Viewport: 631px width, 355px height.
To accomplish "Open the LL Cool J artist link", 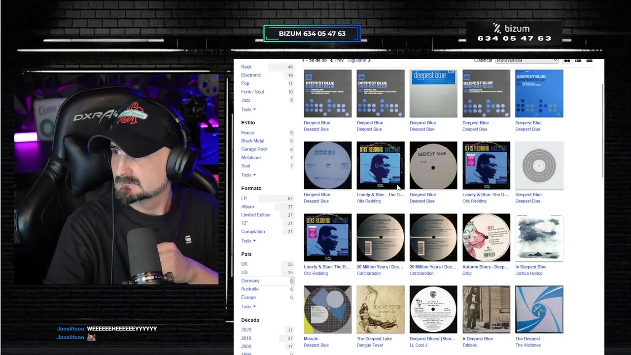I will click(x=419, y=345).
